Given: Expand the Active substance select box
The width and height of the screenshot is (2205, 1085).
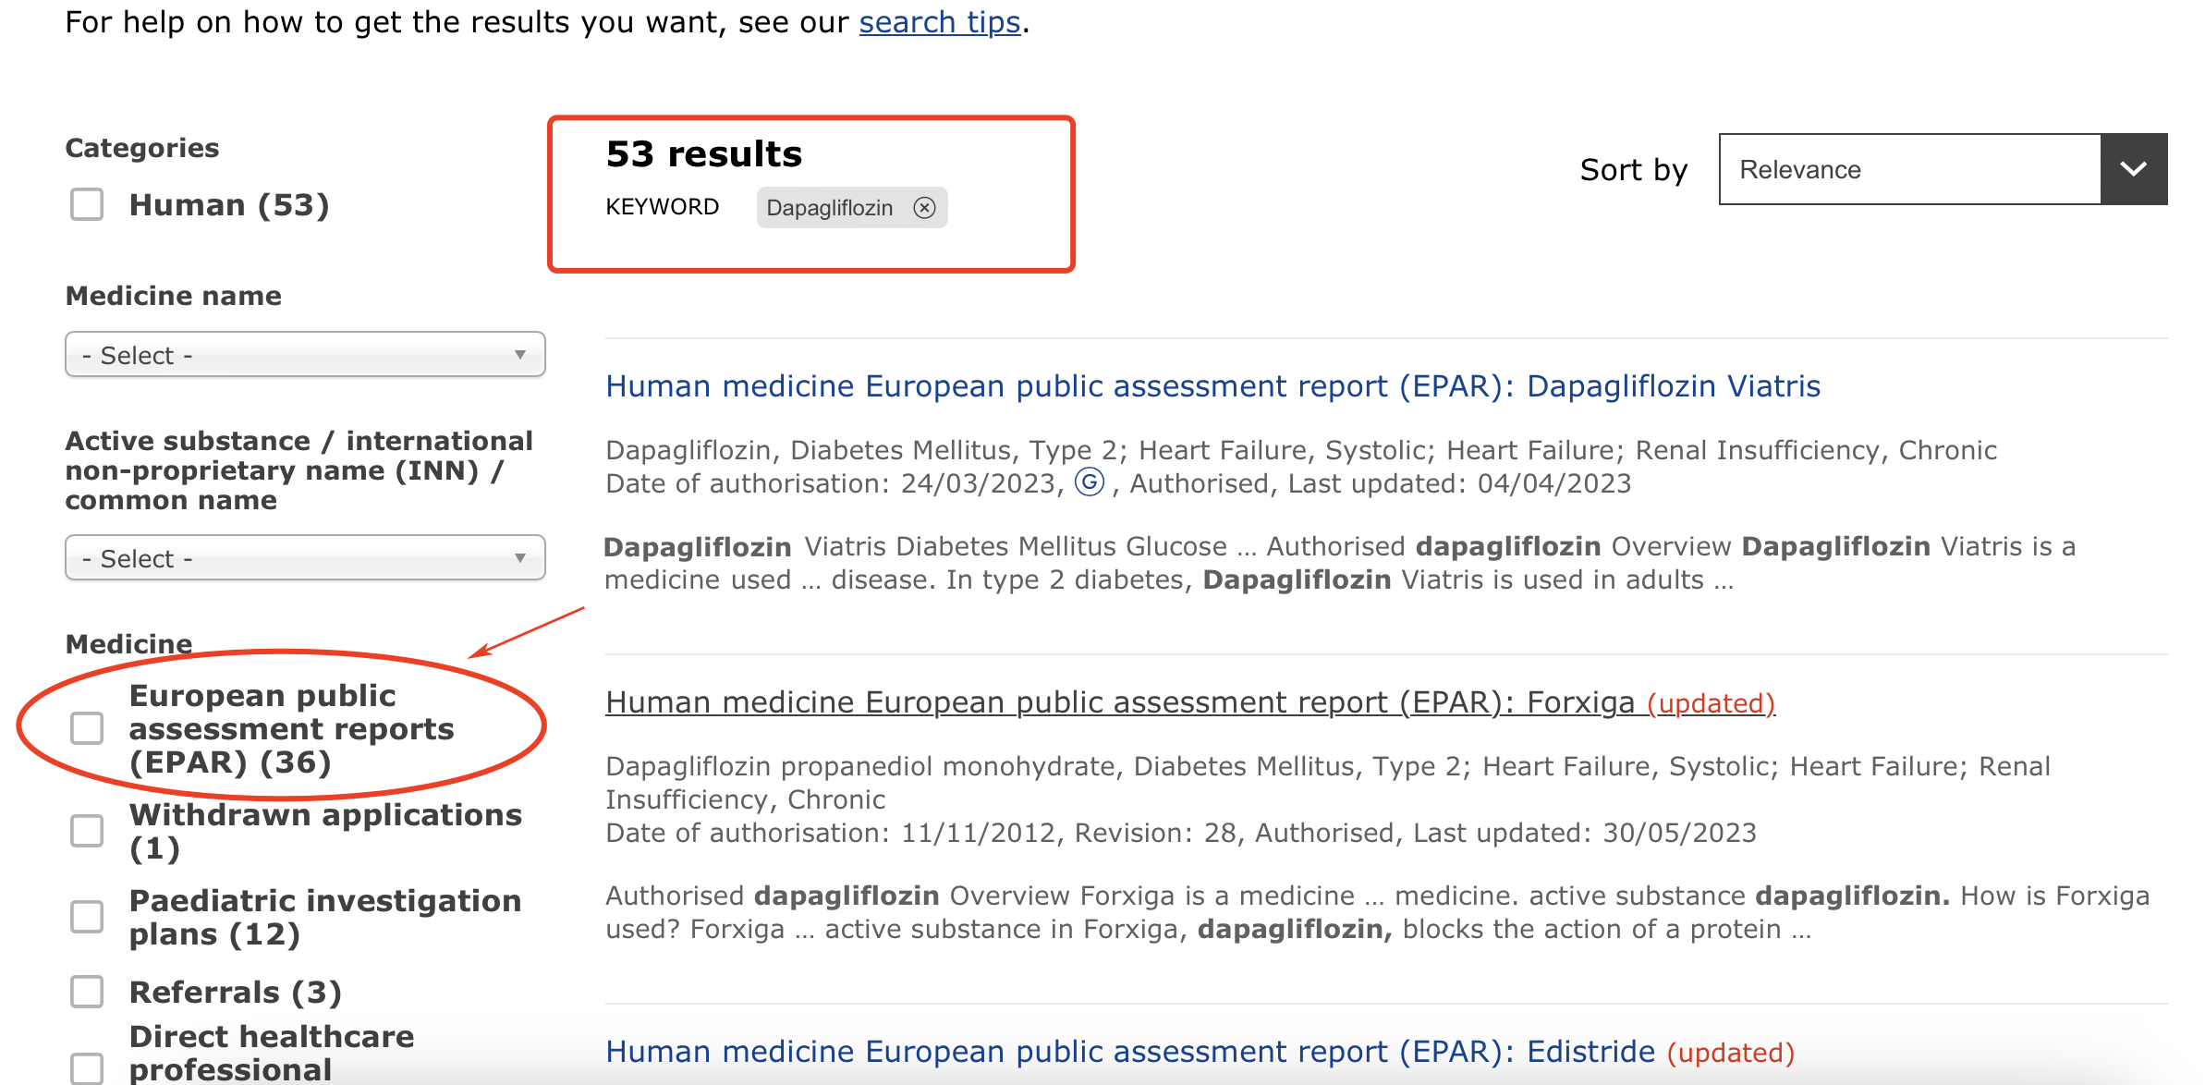Looking at the screenshot, I should point(305,558).
